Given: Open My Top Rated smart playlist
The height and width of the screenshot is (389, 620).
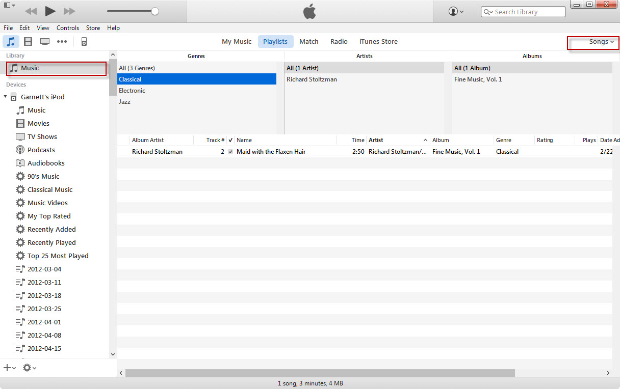Looking at the screenshot, I should [x=49, y=216].
